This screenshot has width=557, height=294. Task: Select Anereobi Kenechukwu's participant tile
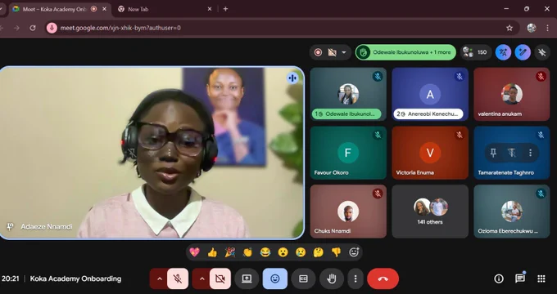(x=430, y=94)
